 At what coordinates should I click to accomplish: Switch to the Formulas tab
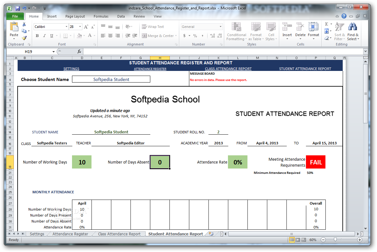(101, 16)
